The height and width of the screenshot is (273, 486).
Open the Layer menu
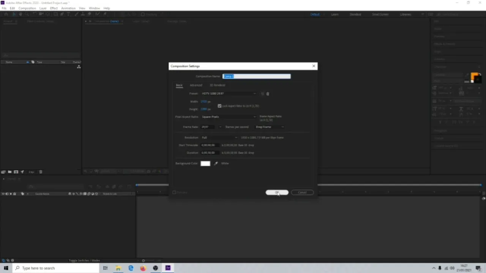coord(43,8)
